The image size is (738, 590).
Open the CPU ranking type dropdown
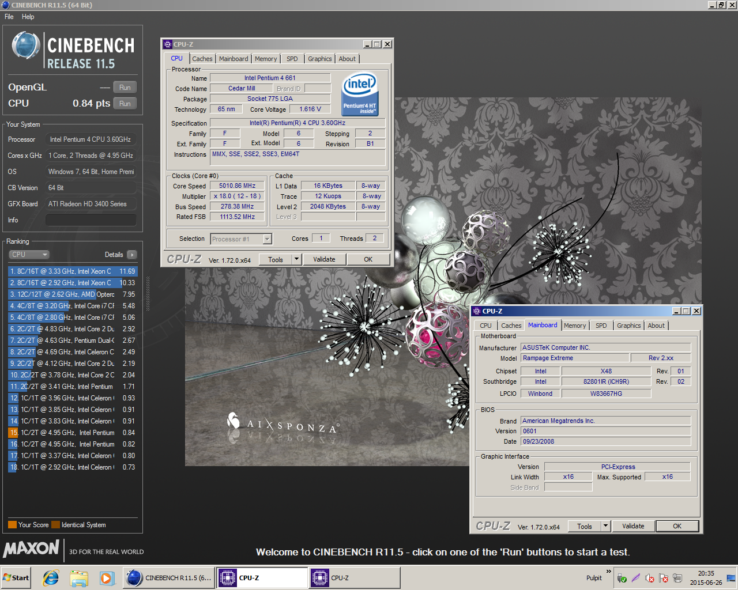coord(29,255)
